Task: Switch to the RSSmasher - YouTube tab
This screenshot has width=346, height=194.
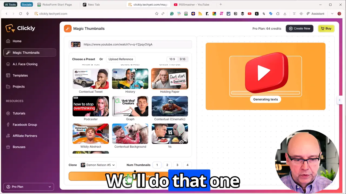Action: [x=192, y=4]
